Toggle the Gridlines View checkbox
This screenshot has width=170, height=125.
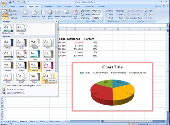[107, 14]
